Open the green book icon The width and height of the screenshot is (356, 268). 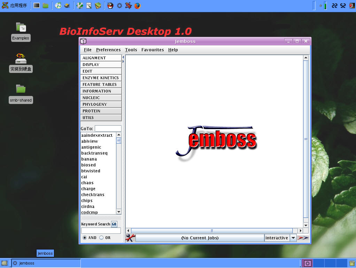point(98,6)
